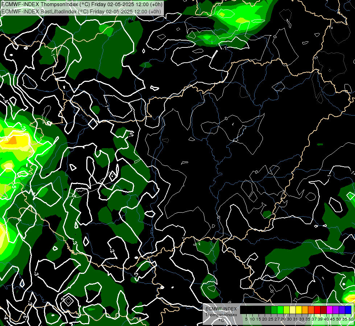Screen dimensions: 355x326
Task: Click the yellow-green legend swatch for 29–30
Action: [286, 310]
